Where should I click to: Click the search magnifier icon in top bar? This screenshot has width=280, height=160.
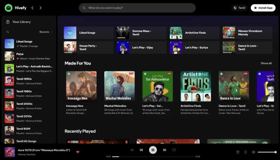pyautogui.click(x=84, y=8)
